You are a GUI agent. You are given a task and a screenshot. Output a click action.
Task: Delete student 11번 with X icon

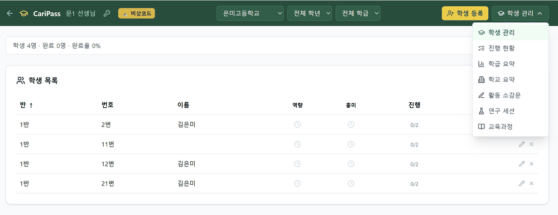click(x=532, y=144)
